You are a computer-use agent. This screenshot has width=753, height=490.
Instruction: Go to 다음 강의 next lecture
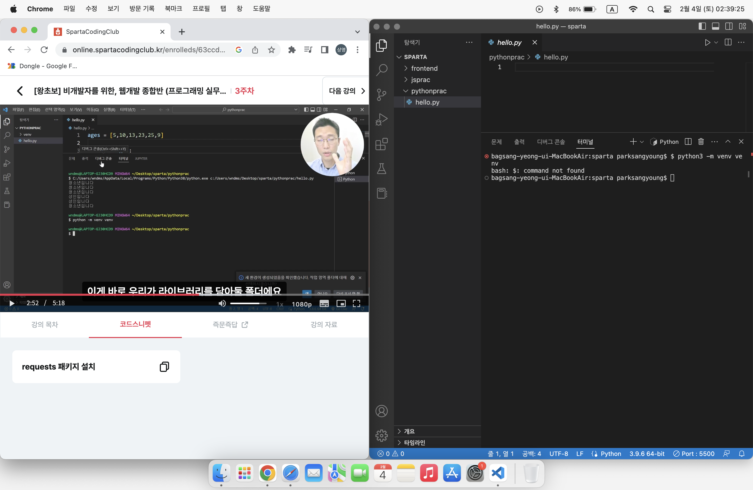347,91
